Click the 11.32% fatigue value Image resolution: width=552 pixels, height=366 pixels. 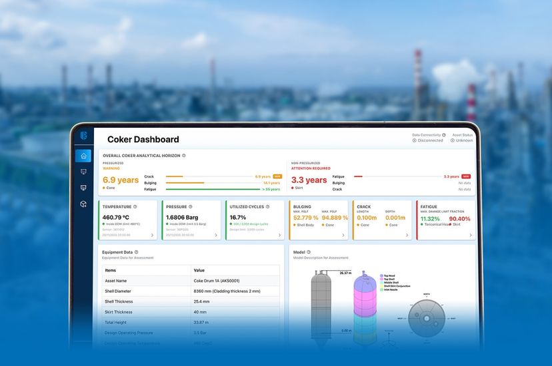pyautogui.click(x=430, y=219)
